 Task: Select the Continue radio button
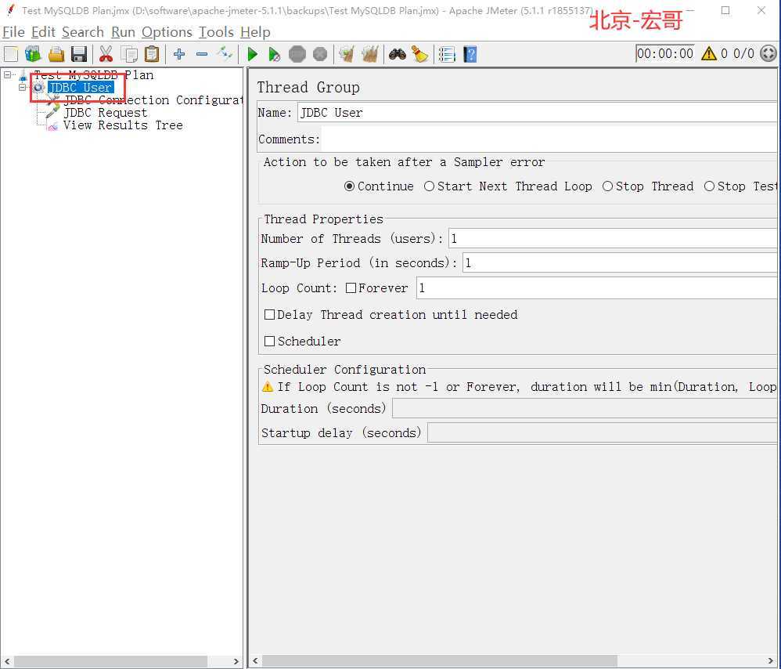[x=350, y=186]
